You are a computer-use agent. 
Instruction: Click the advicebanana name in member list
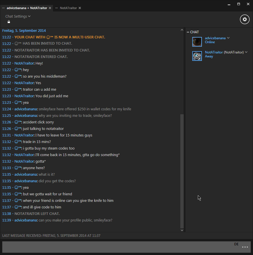[215, 38]
